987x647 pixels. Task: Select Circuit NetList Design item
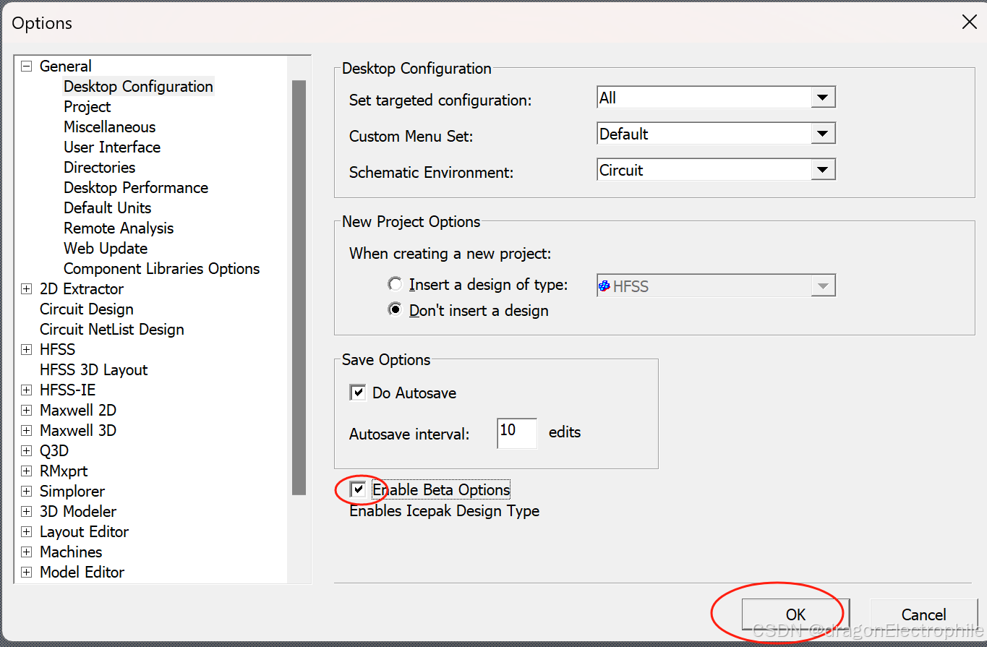coord(112,330)
